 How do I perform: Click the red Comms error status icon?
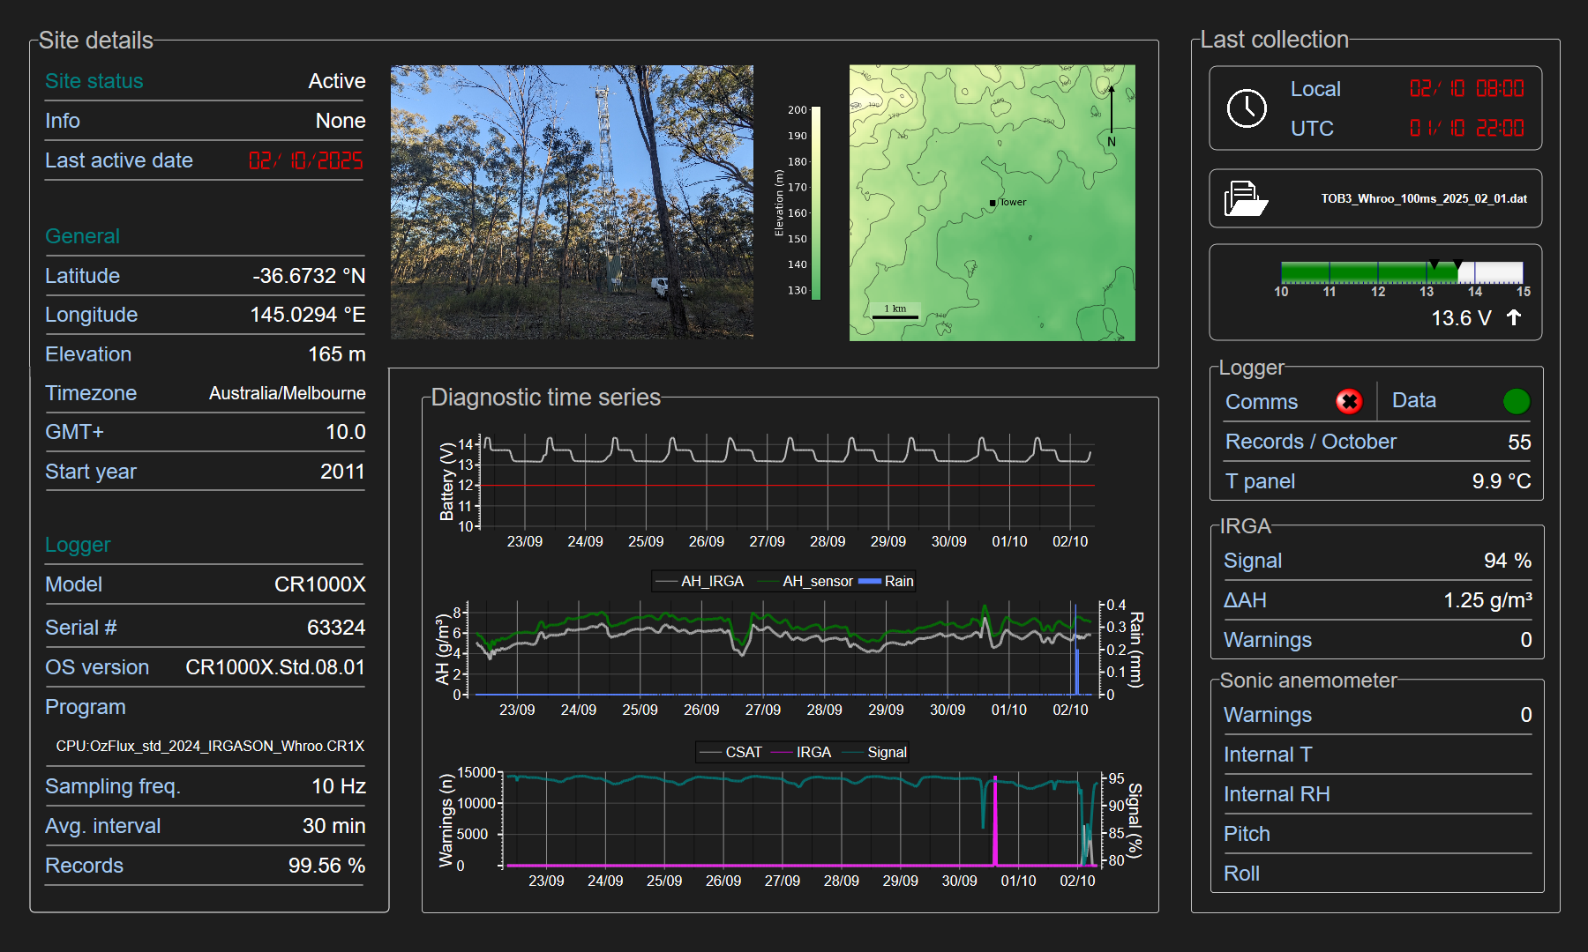[x=1348, y=402]
